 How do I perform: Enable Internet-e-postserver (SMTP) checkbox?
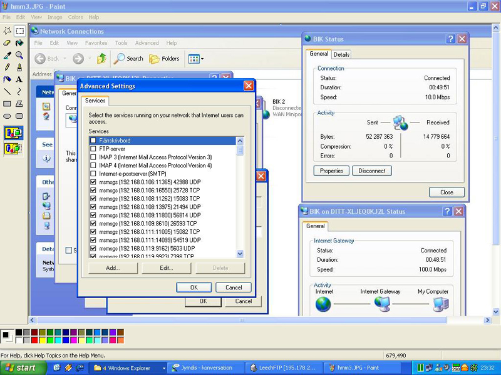pos(93,174)
